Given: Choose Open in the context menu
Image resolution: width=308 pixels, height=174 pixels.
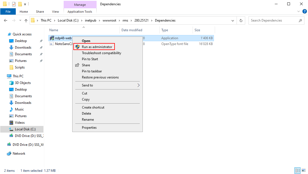Looking at the screenshot, I should pos(107,41).
